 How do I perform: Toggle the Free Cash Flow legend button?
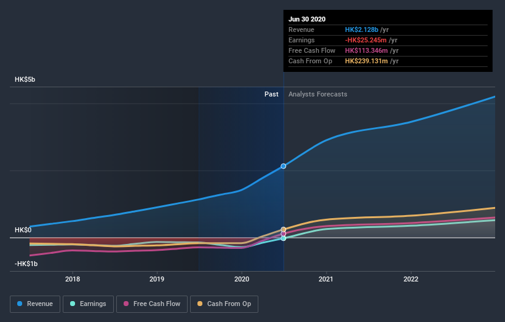point(152,304)
